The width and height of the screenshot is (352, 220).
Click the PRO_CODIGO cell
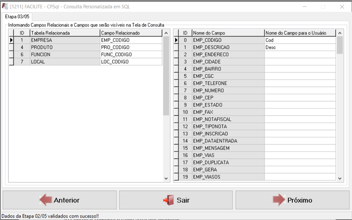[131, 47]
